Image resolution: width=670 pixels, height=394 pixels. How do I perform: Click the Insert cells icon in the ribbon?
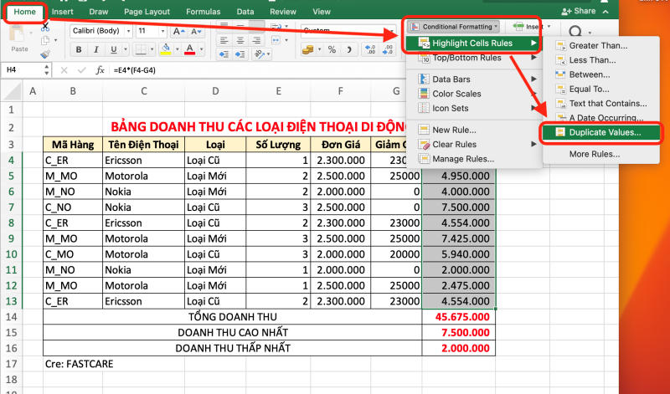[518, 27]
